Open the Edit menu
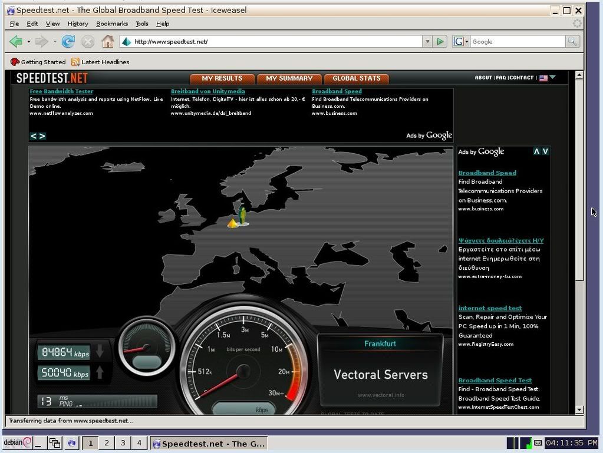The width and height of the screenshot is (603, 453). point(32,24)
